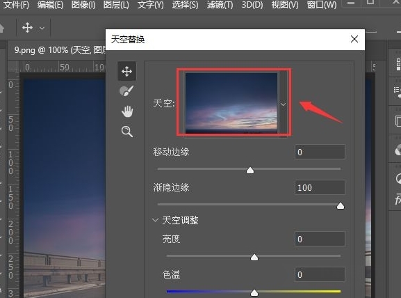Image resolution: width=401 pixels, height=298 pixels.
Task: Open the 文字(Y) menu
Action: [150, 5]
